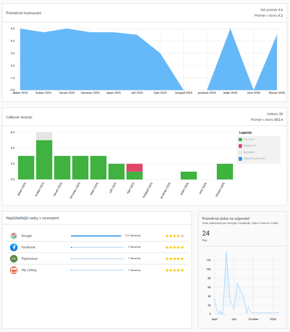Click the 'Legenda' heading
Viewport: 290px width, 332px height.
[x=245, y=133]
